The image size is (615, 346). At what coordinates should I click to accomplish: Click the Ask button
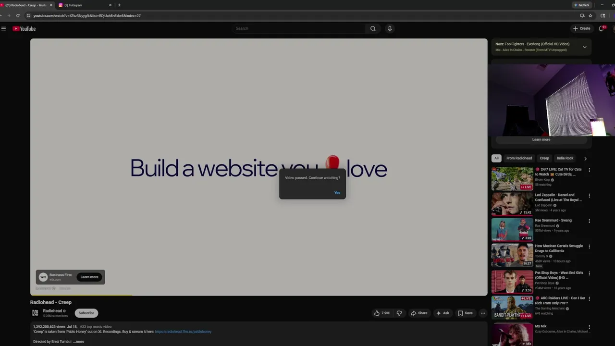coord(443,313)
